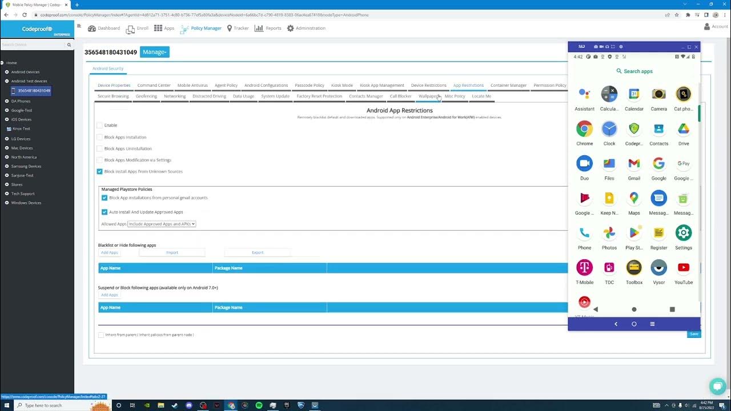Image resolution: width=731 pixels, height=411 pixels.
Task: Uncheck Block App installations from personal gmail
Action: tap(105, 198)
